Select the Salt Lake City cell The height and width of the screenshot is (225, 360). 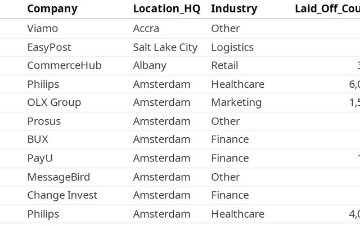[x=165, y=47]
